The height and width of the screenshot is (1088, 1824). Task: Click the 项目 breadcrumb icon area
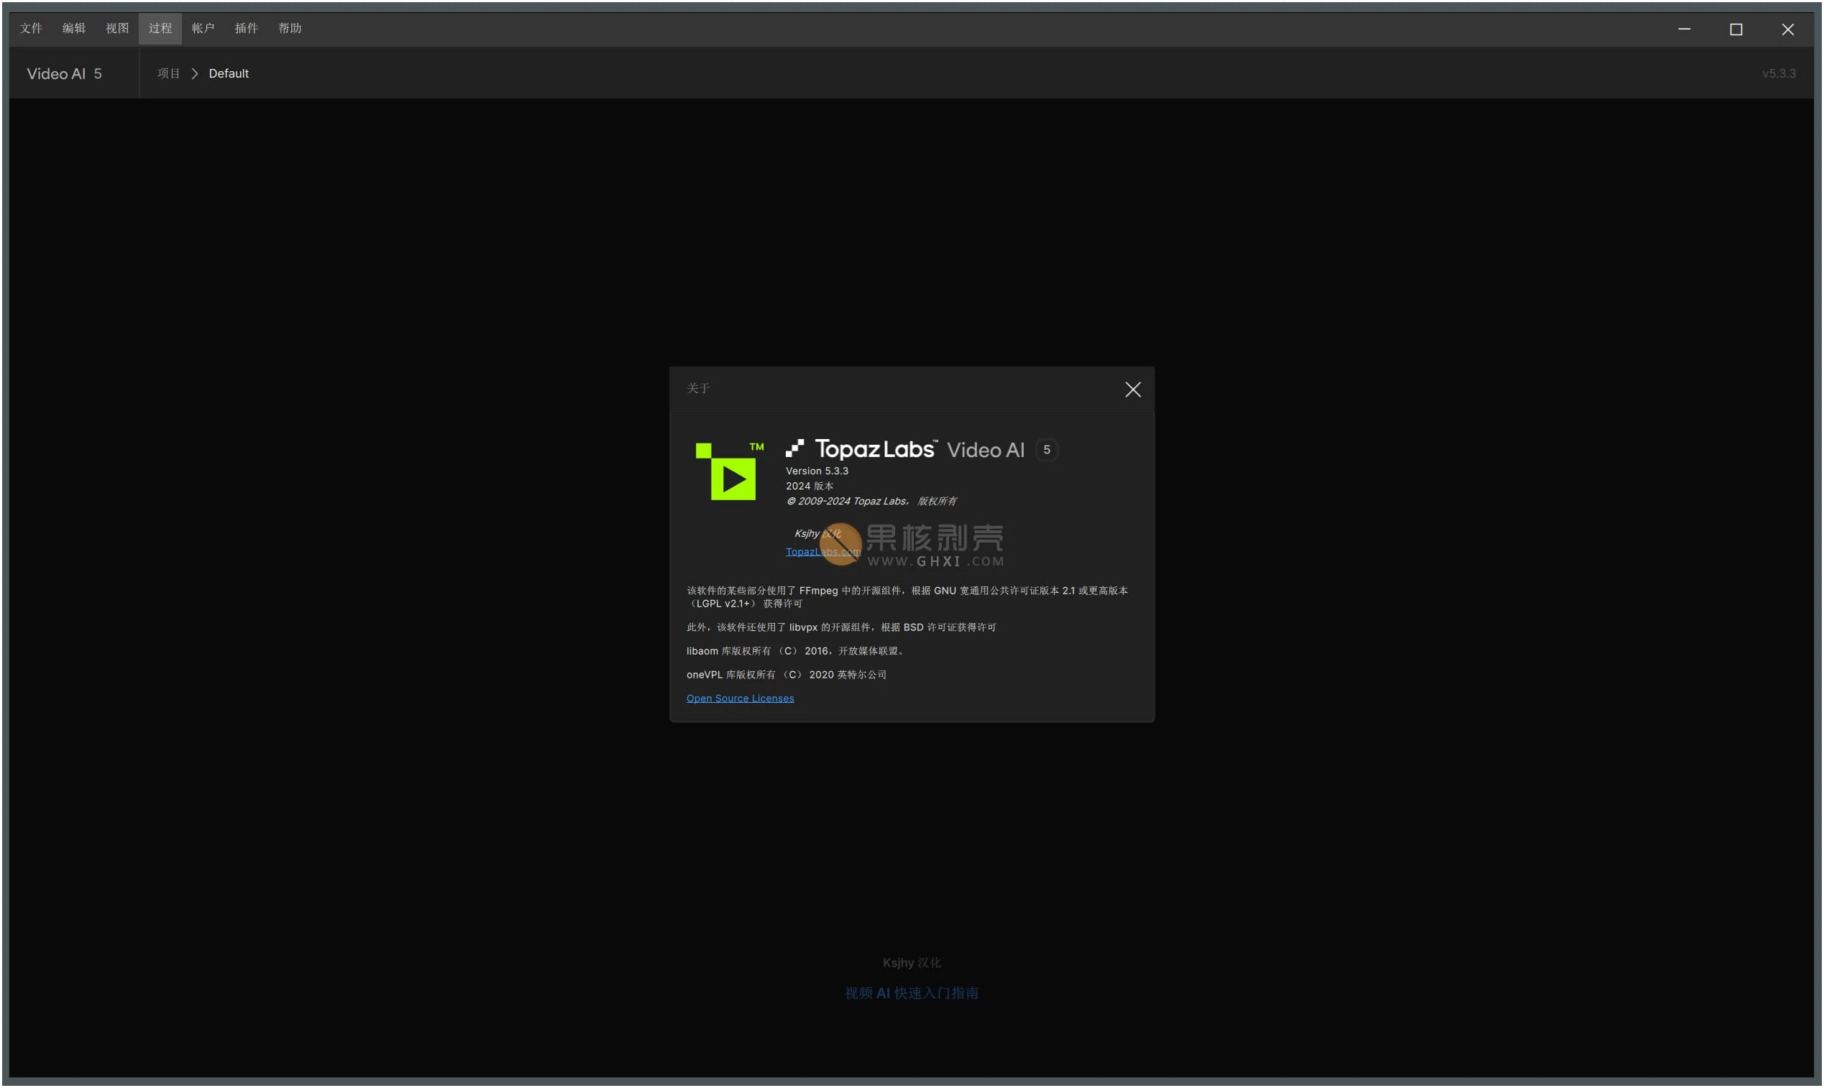(x=168, y=73)
